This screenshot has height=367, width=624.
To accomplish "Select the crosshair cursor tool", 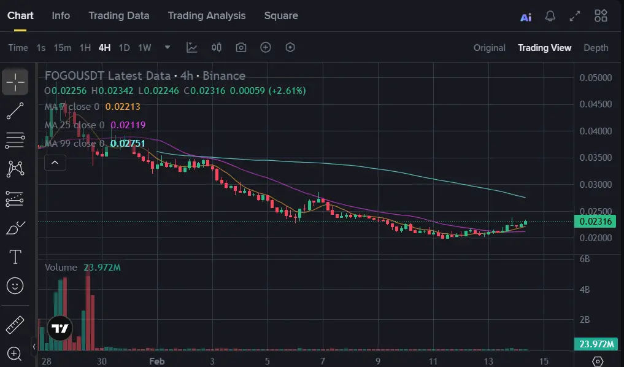I will click(x=15, y=82).
